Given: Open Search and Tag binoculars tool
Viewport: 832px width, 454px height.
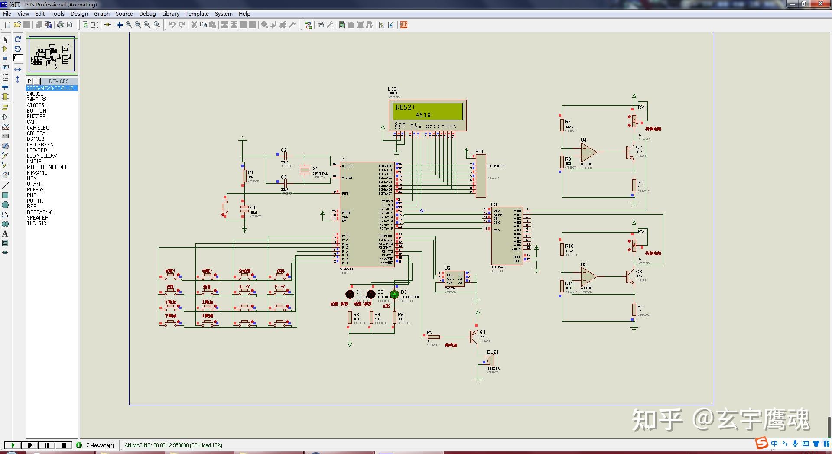Looking at the screenshot, I should click(321, 25).
